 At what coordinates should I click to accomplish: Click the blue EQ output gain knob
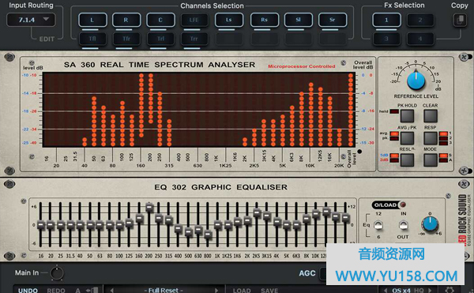click(430, 224)
